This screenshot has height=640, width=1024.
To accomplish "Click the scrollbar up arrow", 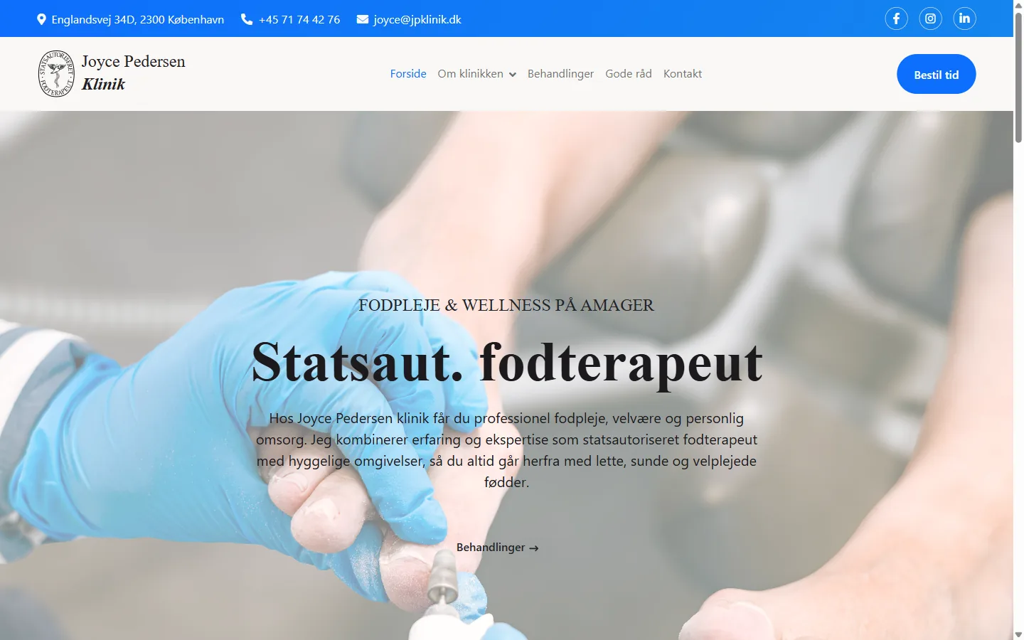I will [x=1018, y=5].
